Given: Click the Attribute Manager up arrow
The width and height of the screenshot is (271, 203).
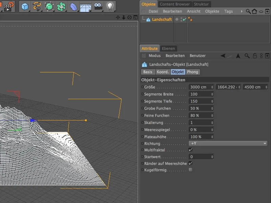Looking at the screenshot, I should pyautogui.click(x=238, y=55).
